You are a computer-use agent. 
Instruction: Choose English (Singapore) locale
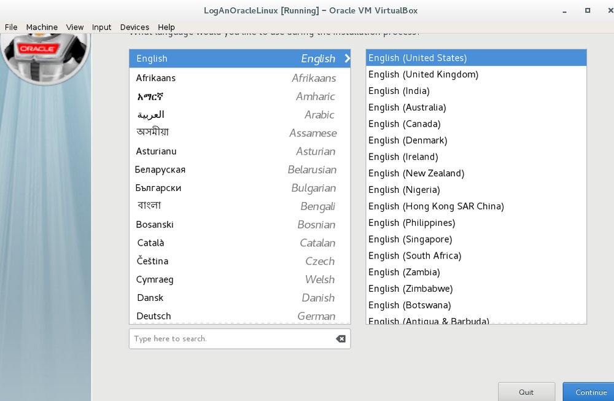click(x=476, y=239)
